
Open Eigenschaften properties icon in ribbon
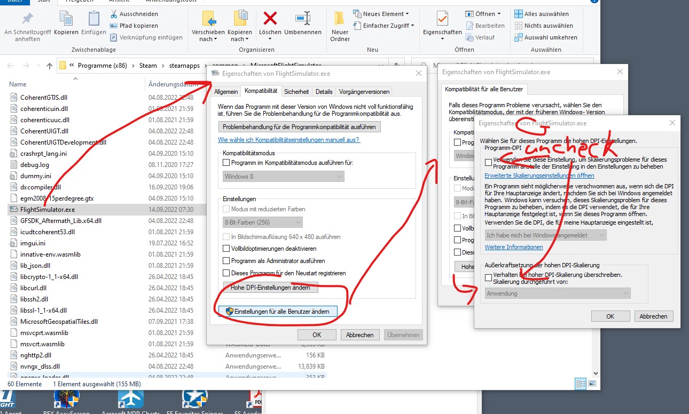(442, 19)
